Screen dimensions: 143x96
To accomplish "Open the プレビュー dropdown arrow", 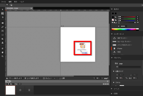I will pyautogui.click(x=55, y=78).
